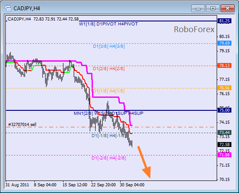
Task: Click the W1[1/8] D1PIVOT H4PIVOT label
Action: [109, 24]
